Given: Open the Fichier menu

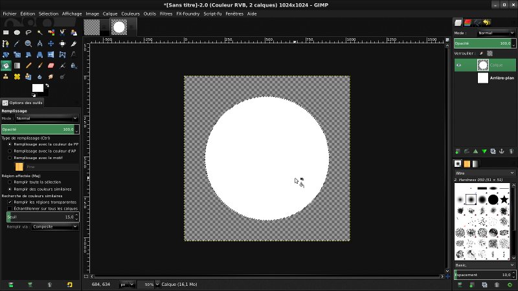Looking at the screenshot, I should (x=10, y=14).
